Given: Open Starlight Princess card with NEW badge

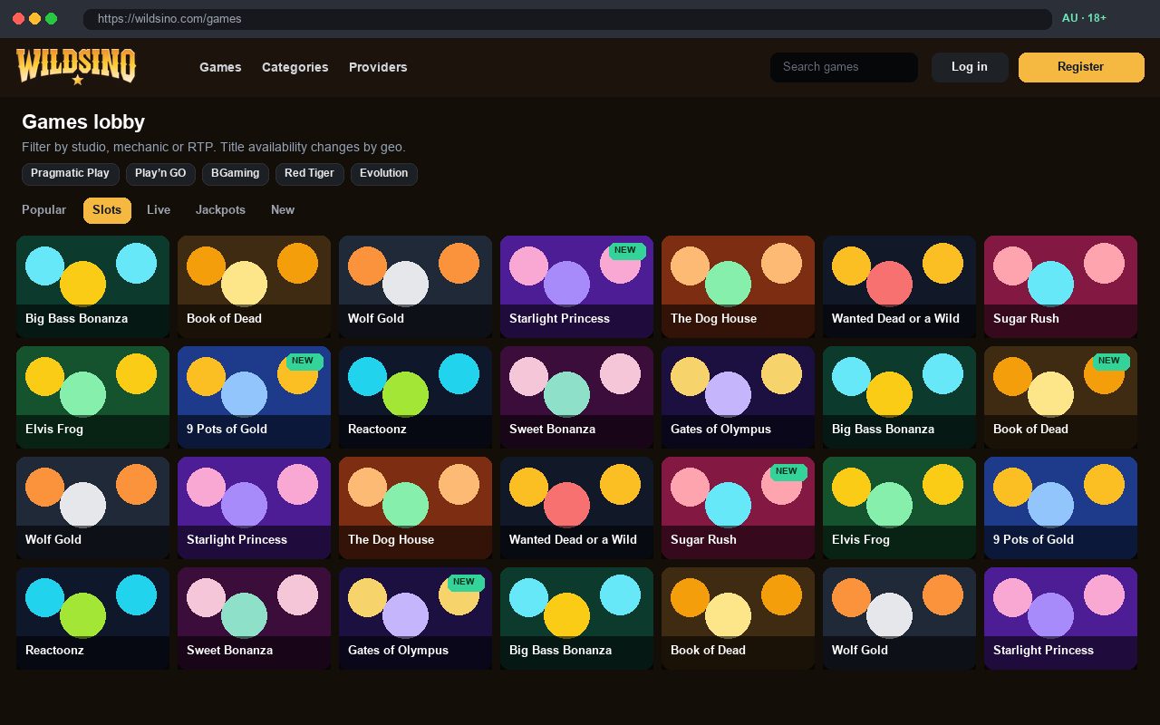Looking at the screenshot, I should click(576, 286).
